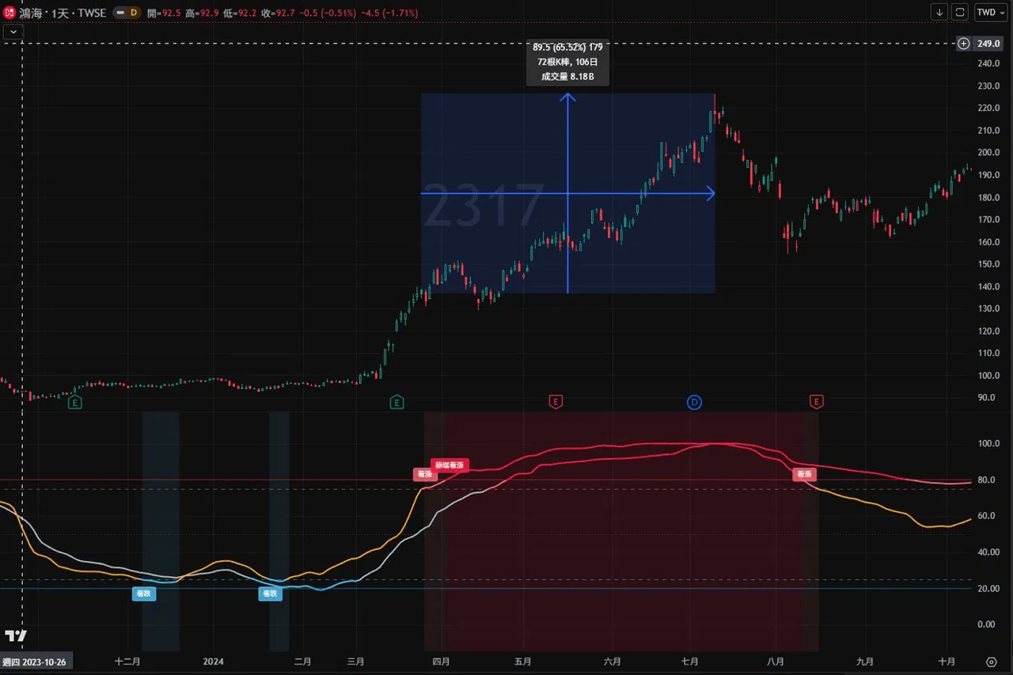Click the down arrow button near TWD
1013x675 pixels.
tap(939, 12)
